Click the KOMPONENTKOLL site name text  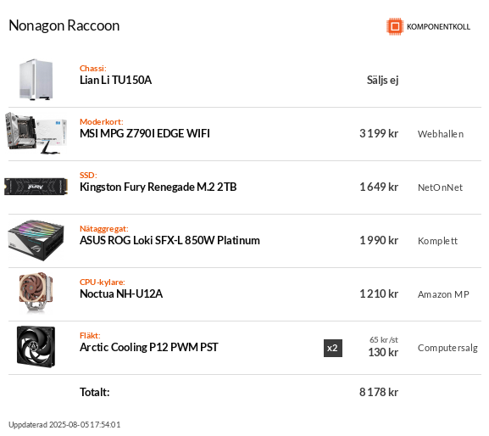tap(438, 27)
